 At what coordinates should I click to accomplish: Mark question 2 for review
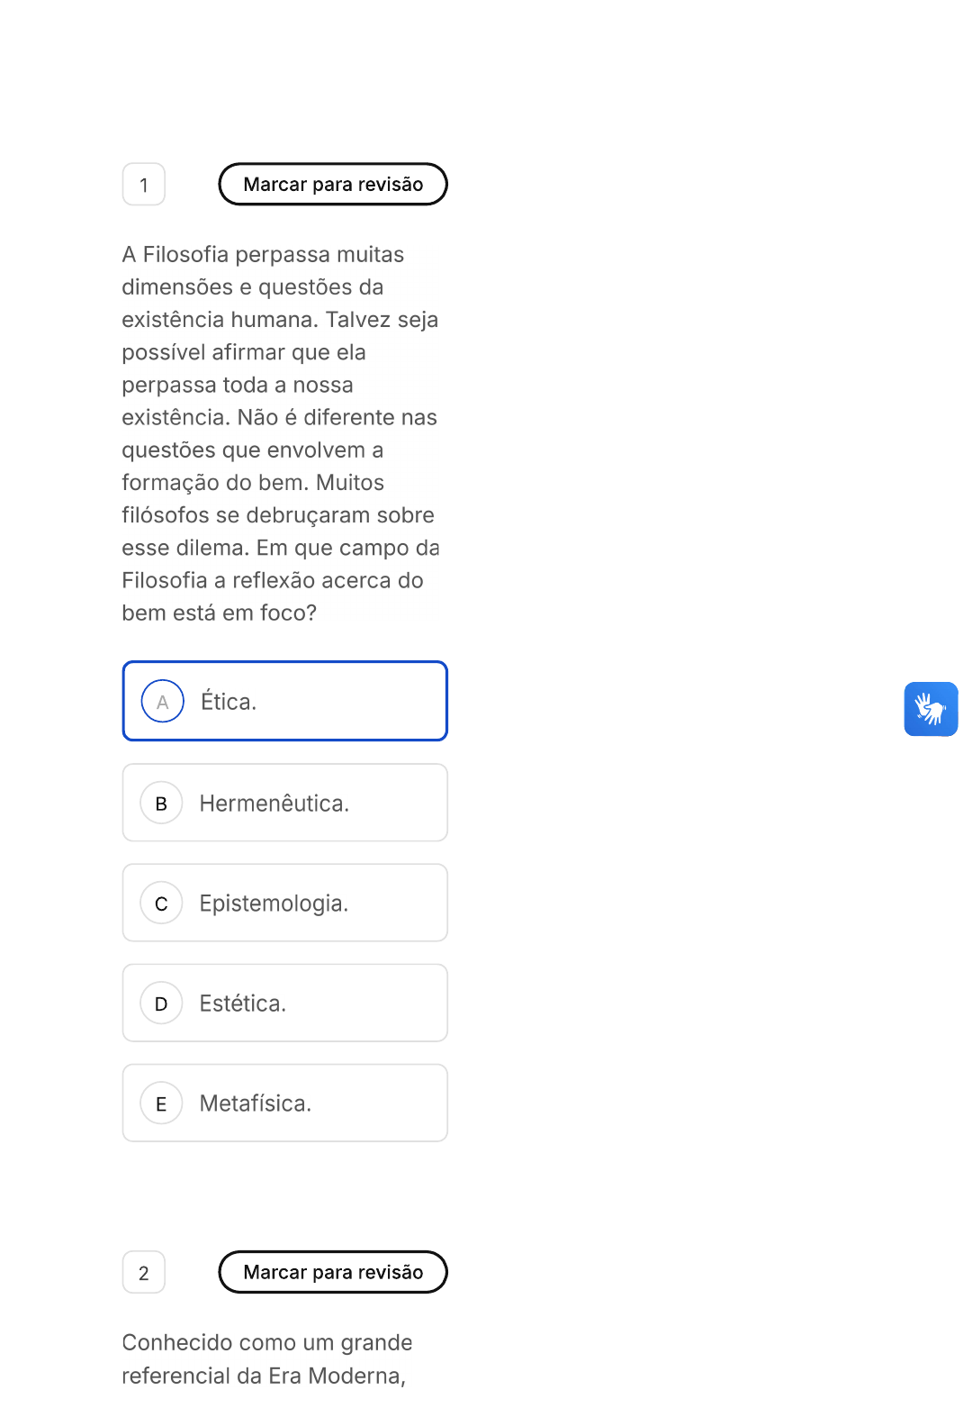[x=333, y=1272]
